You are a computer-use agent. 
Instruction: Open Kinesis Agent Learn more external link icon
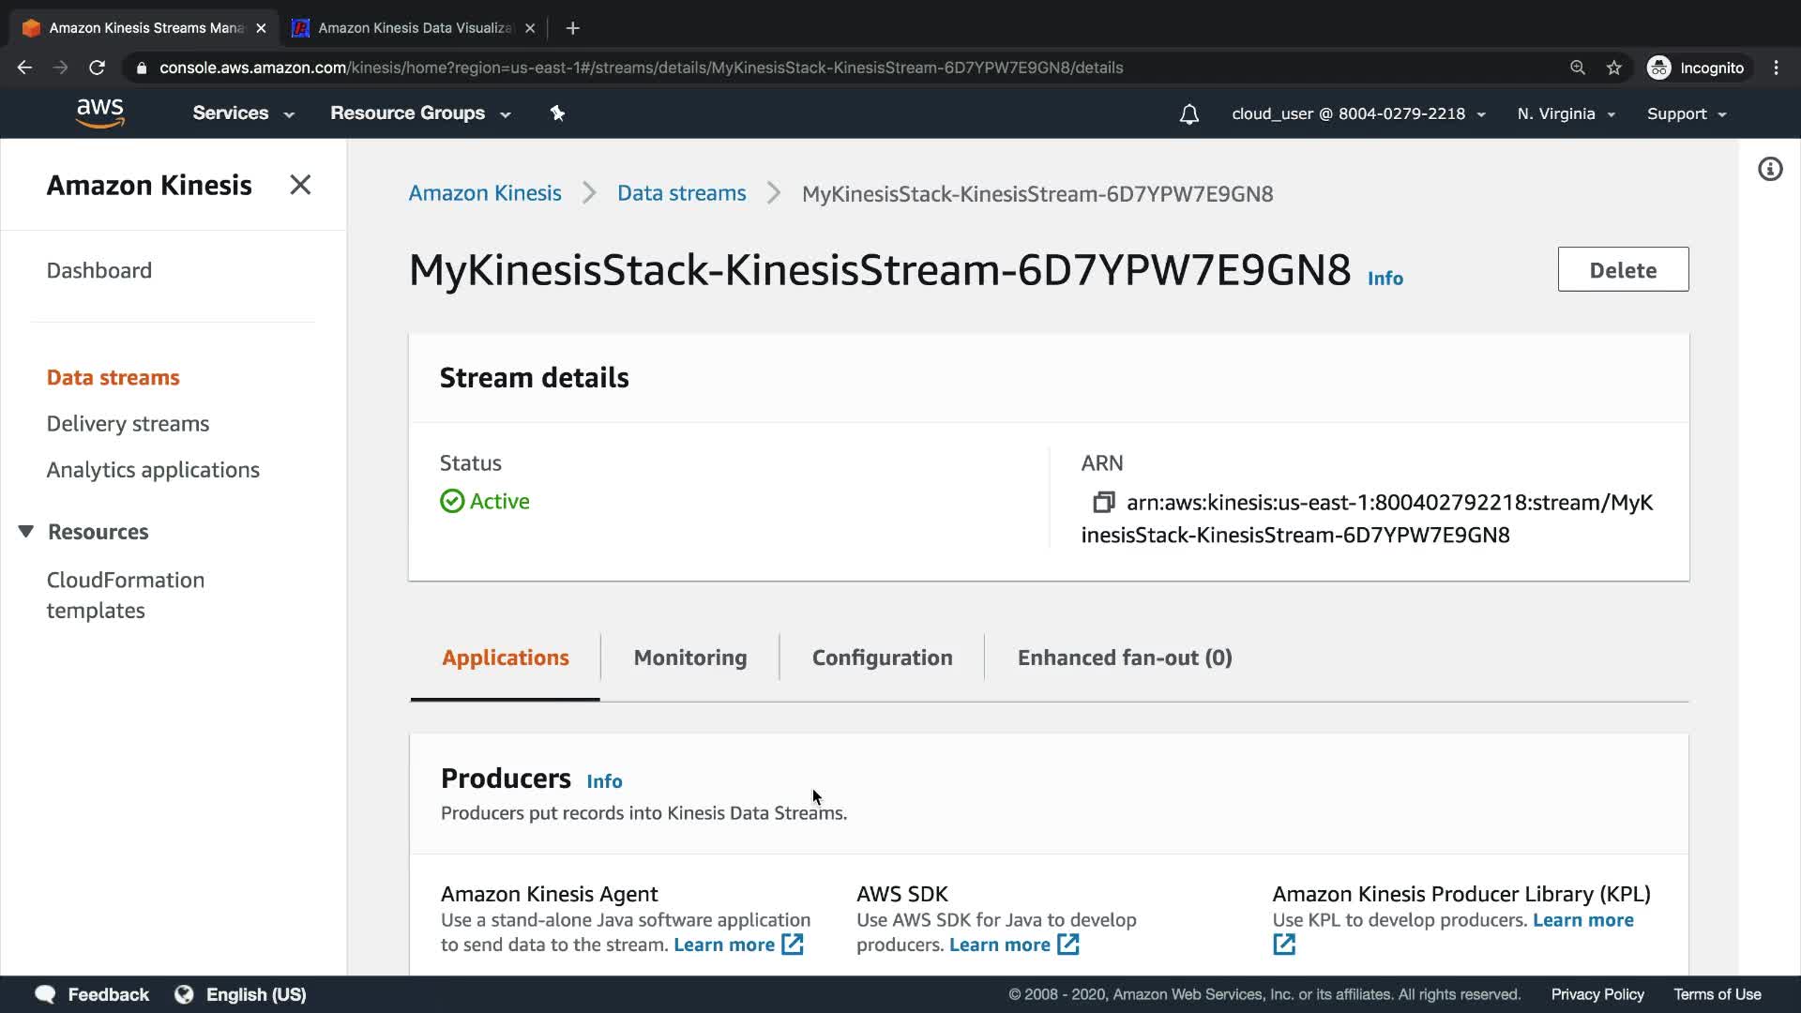pos(793,945)
